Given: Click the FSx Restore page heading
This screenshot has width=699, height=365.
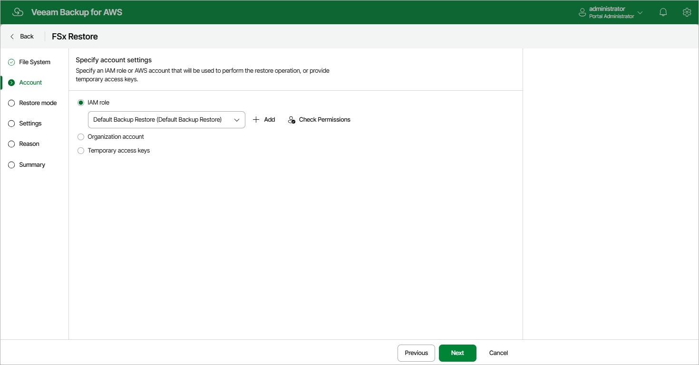Looking at the screenshot, I should [75, 37].
